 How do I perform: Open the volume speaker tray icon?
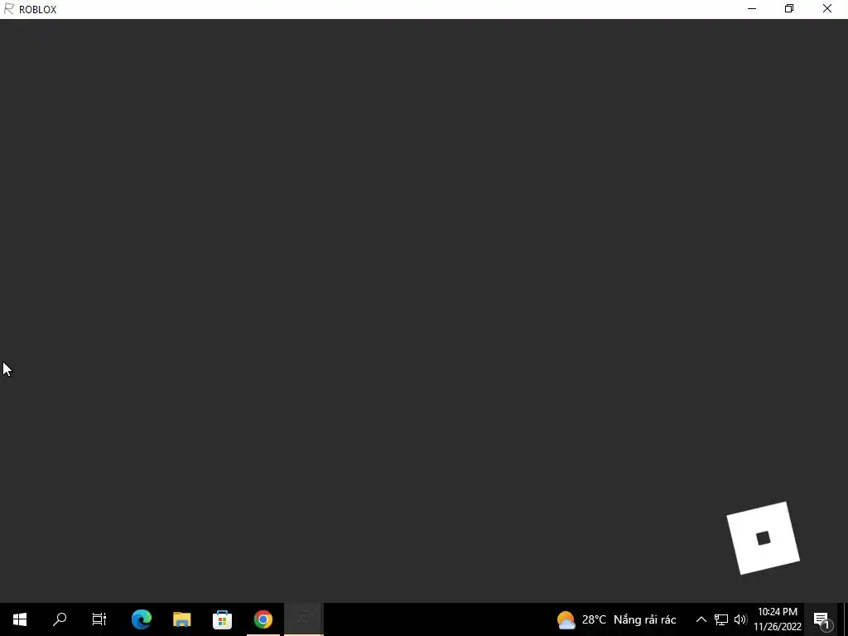coord(740,619)
